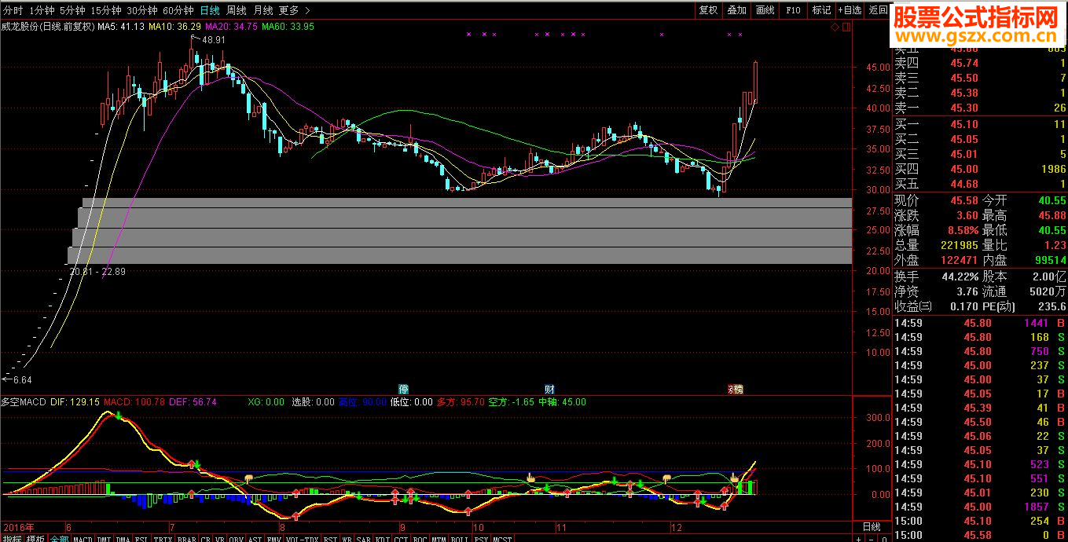Select the VOL-TDX indicator tab
Screen dimensions: 1068x542
[302, 537]
